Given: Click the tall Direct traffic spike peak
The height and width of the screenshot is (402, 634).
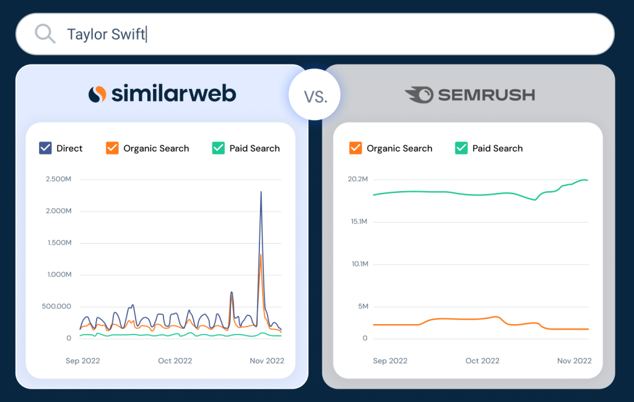Looking at the screenshot, I should coord(261,192).
